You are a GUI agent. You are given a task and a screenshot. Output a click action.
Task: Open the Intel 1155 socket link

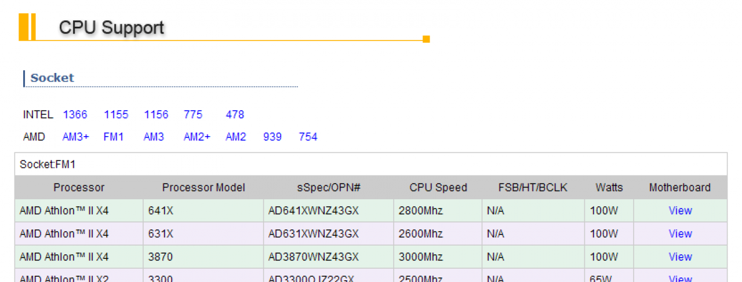[x=116, y=115]
